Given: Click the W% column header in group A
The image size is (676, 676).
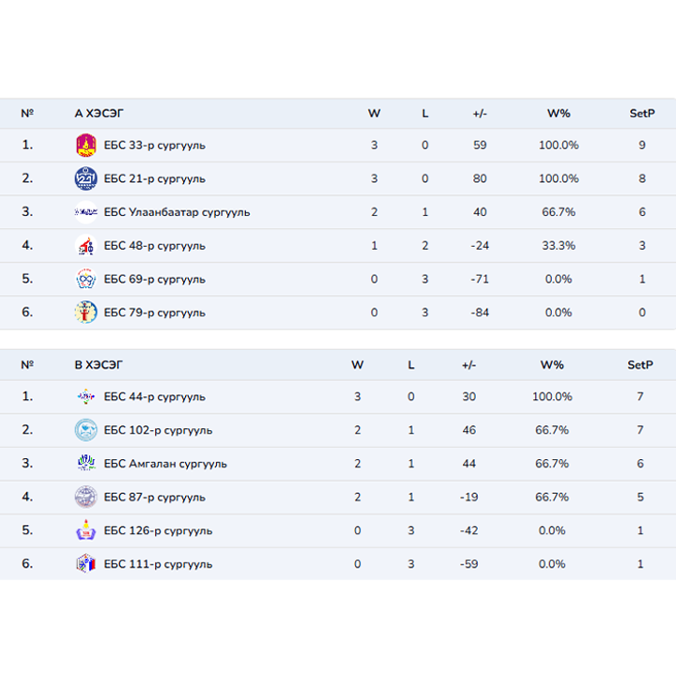Looking at the screenshot, I should tap(559, 114).
